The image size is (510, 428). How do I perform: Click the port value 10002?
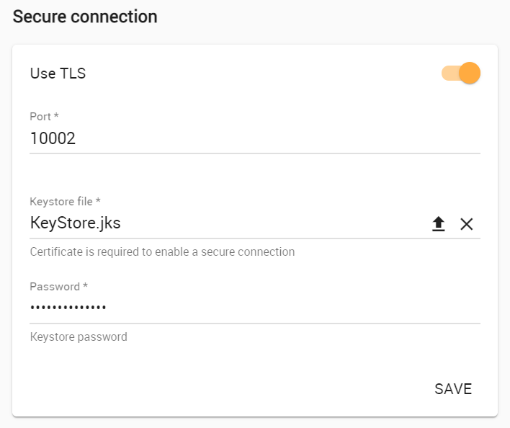[x=53, y=138]
